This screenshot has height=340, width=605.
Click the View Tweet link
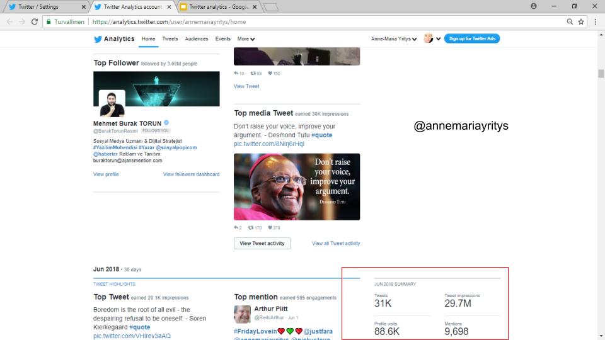coord(246,86)
